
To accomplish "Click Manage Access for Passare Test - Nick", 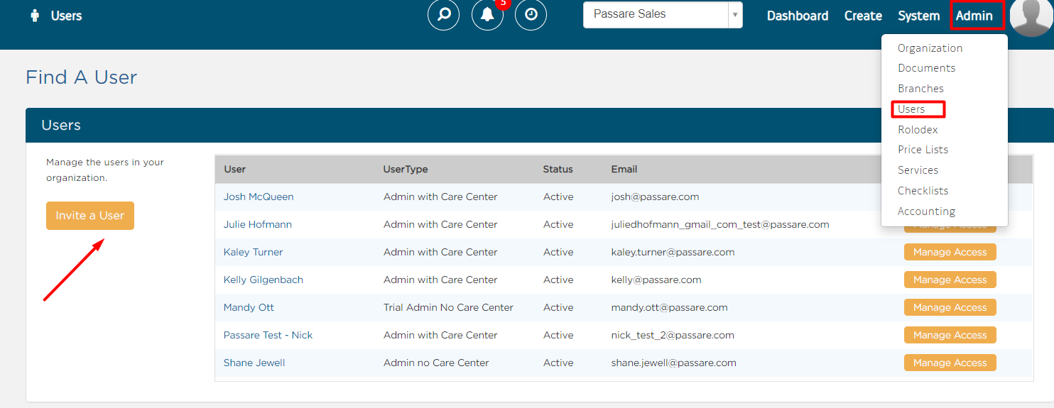I will (950, 335).
